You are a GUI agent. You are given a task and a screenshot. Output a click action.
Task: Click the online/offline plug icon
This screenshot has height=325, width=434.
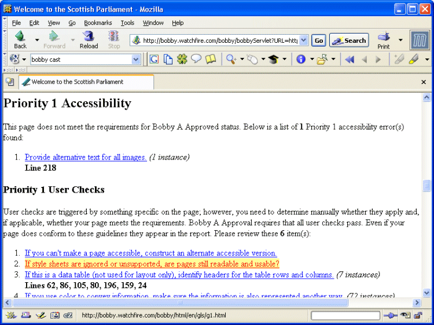tap(390, 315)
